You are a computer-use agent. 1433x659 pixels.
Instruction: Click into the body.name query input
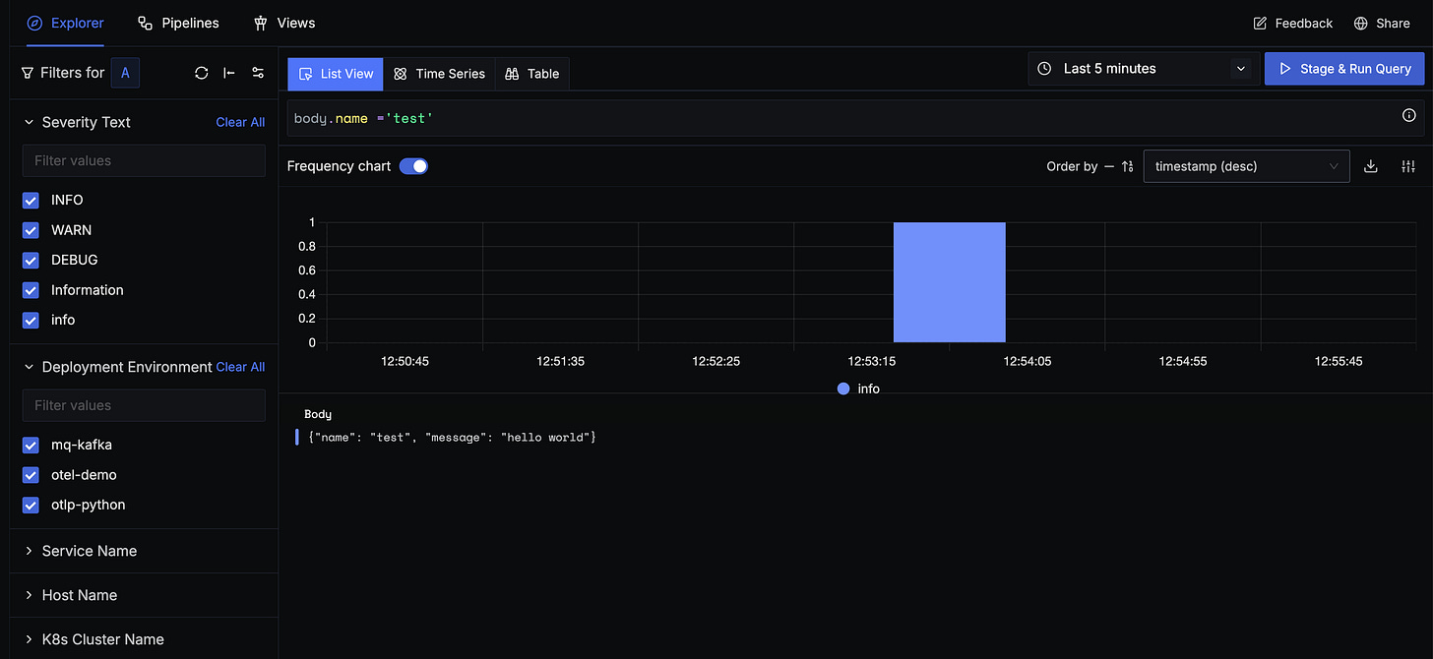841,118
